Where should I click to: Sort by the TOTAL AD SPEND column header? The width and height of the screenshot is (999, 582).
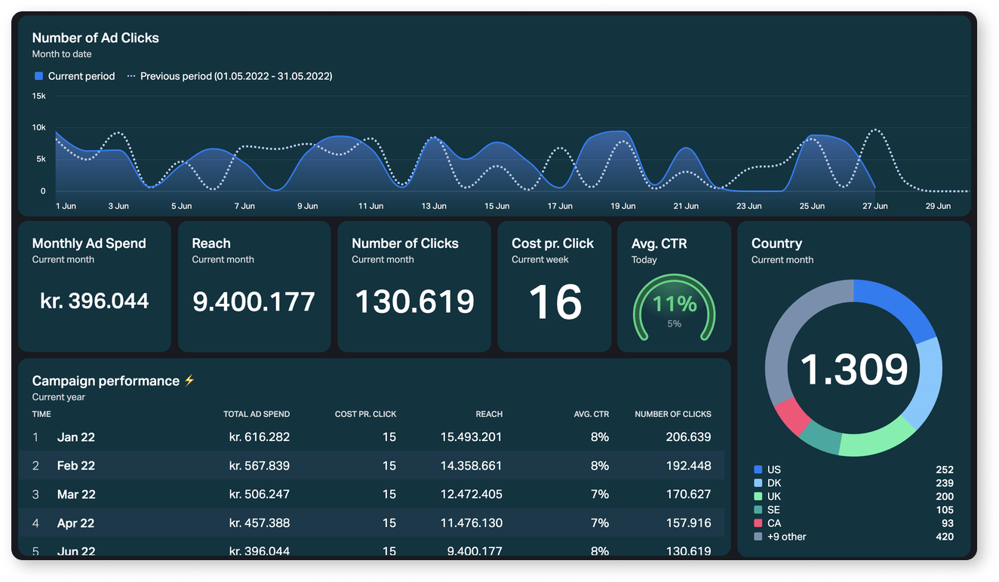tap(257, 414)
